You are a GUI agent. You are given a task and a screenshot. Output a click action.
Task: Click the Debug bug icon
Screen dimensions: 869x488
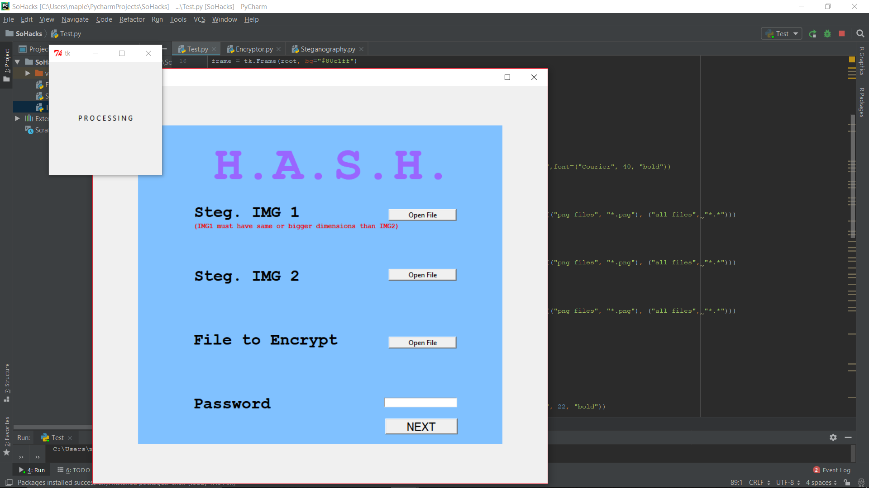coord(827,34)
